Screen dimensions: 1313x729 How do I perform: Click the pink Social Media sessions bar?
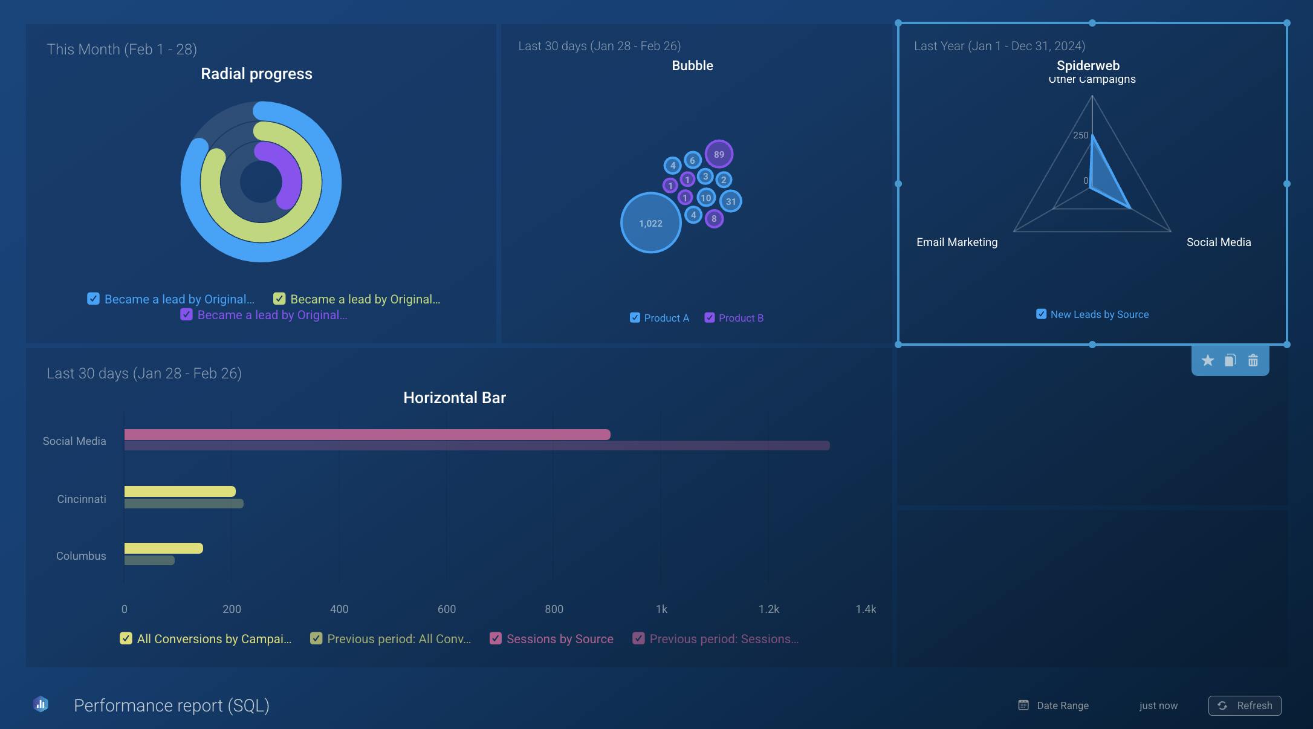point(367,435)
